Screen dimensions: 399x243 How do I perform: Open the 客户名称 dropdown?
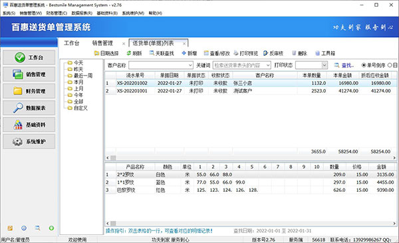(x=190, y=65)
